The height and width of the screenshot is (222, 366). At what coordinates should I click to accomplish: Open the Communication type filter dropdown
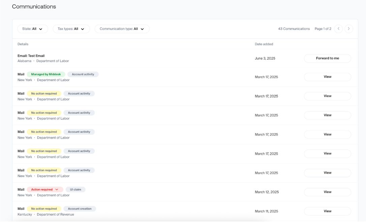122,29
